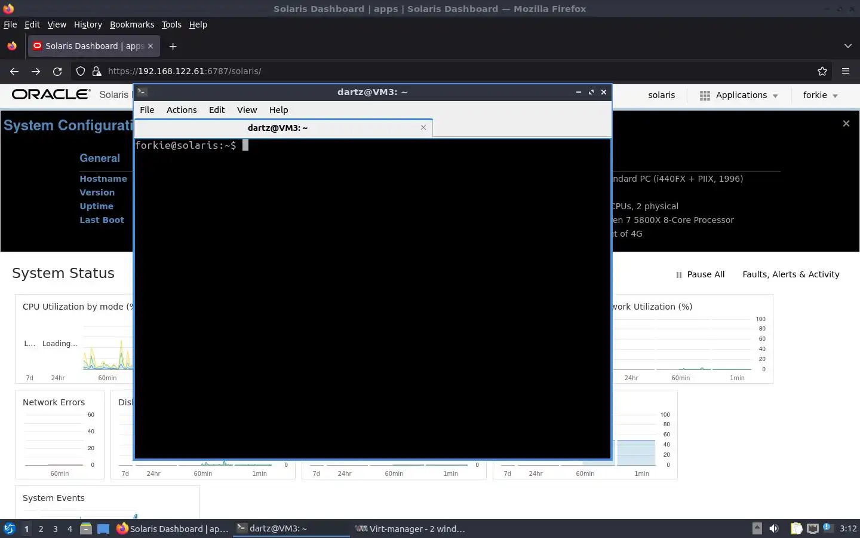Click General section heading

pyautogui.click(x=100, y=158)
